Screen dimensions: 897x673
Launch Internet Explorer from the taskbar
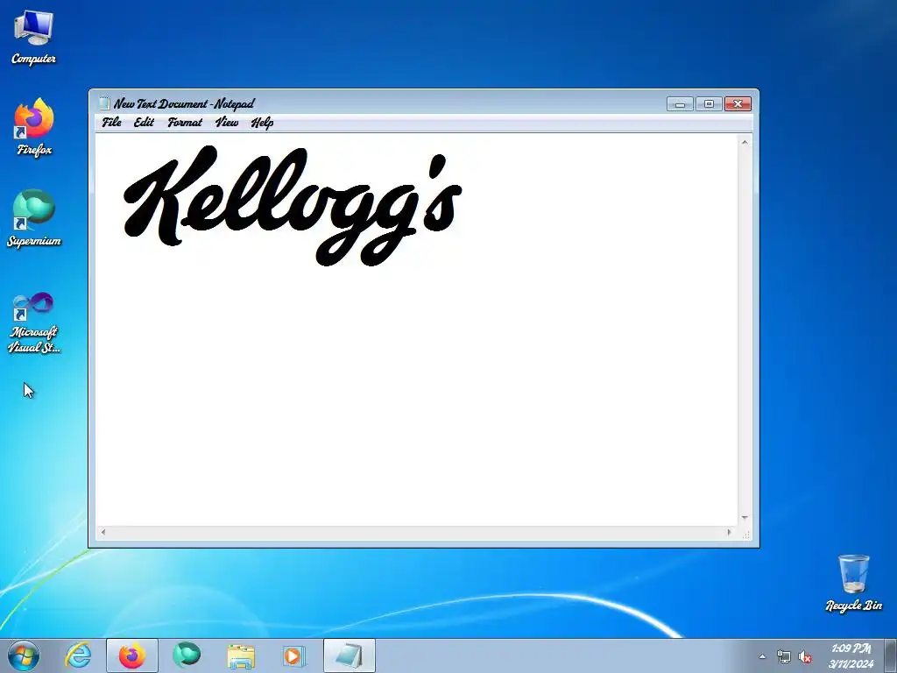(78, 655)
